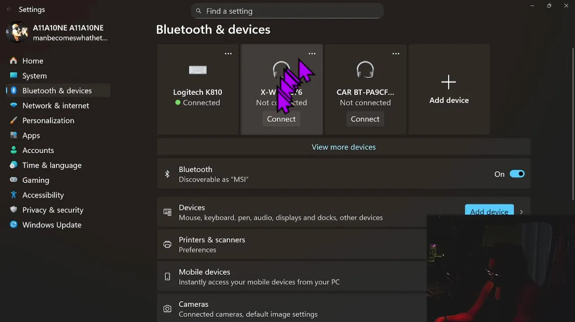Click View more devices link
575x322 pixels.
[x=344, y=147]
